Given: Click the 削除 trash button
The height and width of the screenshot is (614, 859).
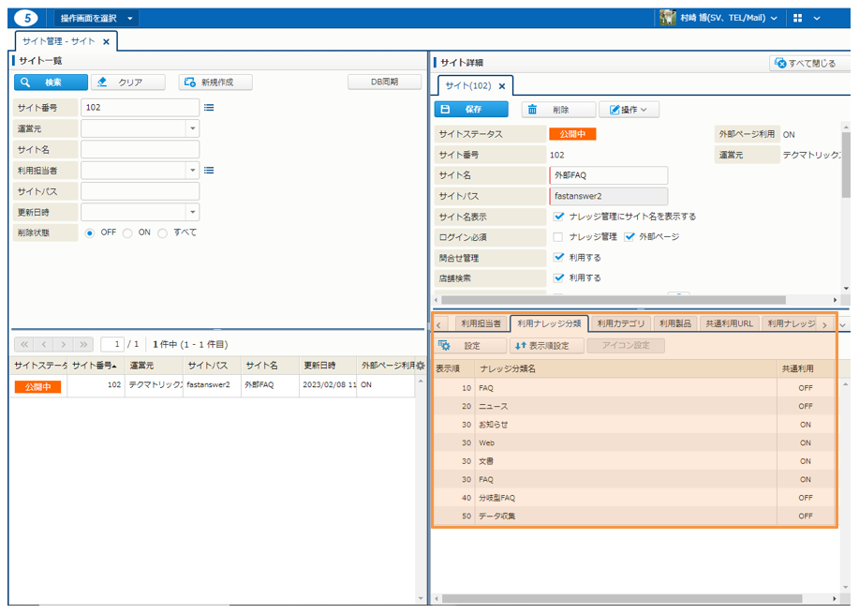Looking at the screenshot, I should point(558,110).
